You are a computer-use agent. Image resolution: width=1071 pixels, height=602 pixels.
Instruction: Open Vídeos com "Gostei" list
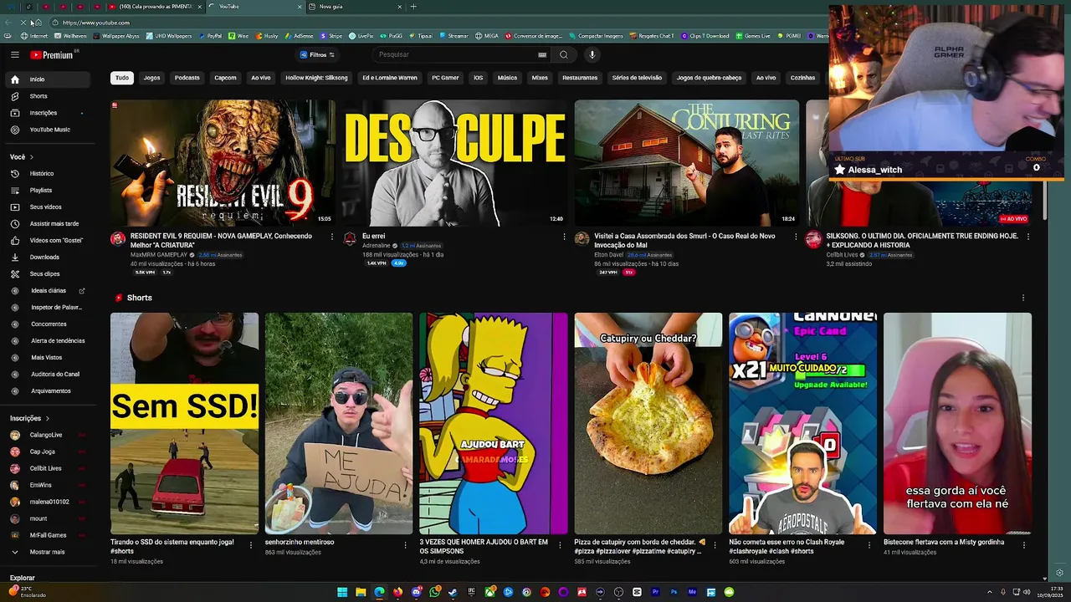tap(47, 240)
